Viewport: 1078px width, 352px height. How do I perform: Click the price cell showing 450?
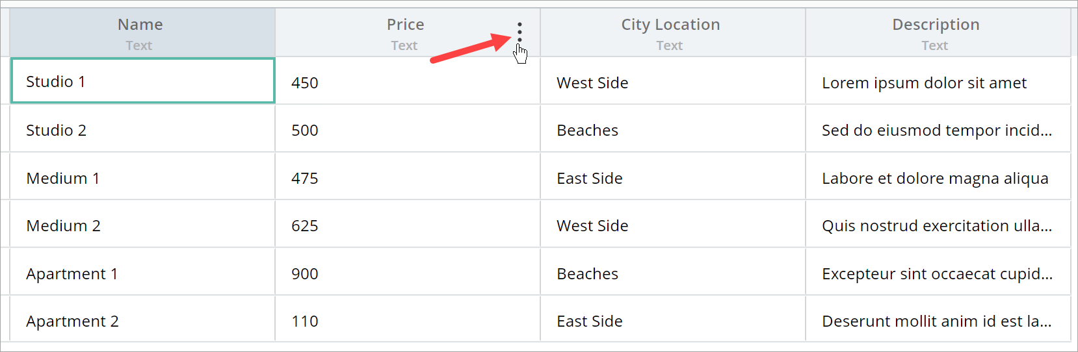pos(407,82)
